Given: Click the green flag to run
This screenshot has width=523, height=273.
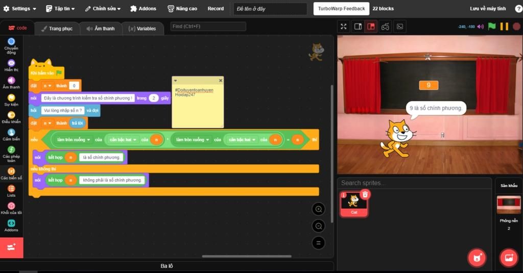Looking at the screenshot, I should (492, 27).
